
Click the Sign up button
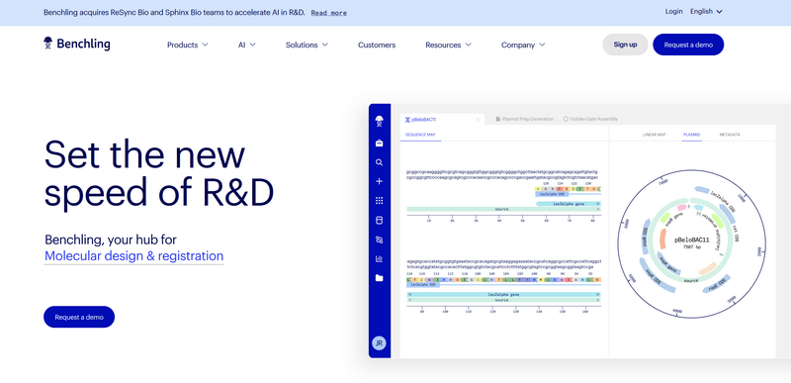coord(625,45)
